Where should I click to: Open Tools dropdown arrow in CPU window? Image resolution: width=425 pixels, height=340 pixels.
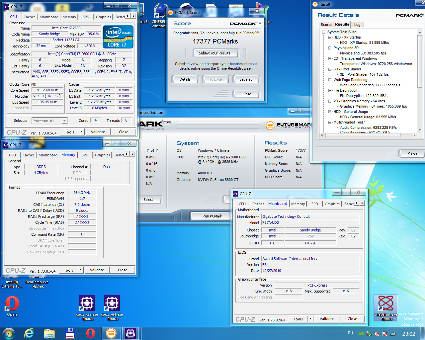click(81, 132)
